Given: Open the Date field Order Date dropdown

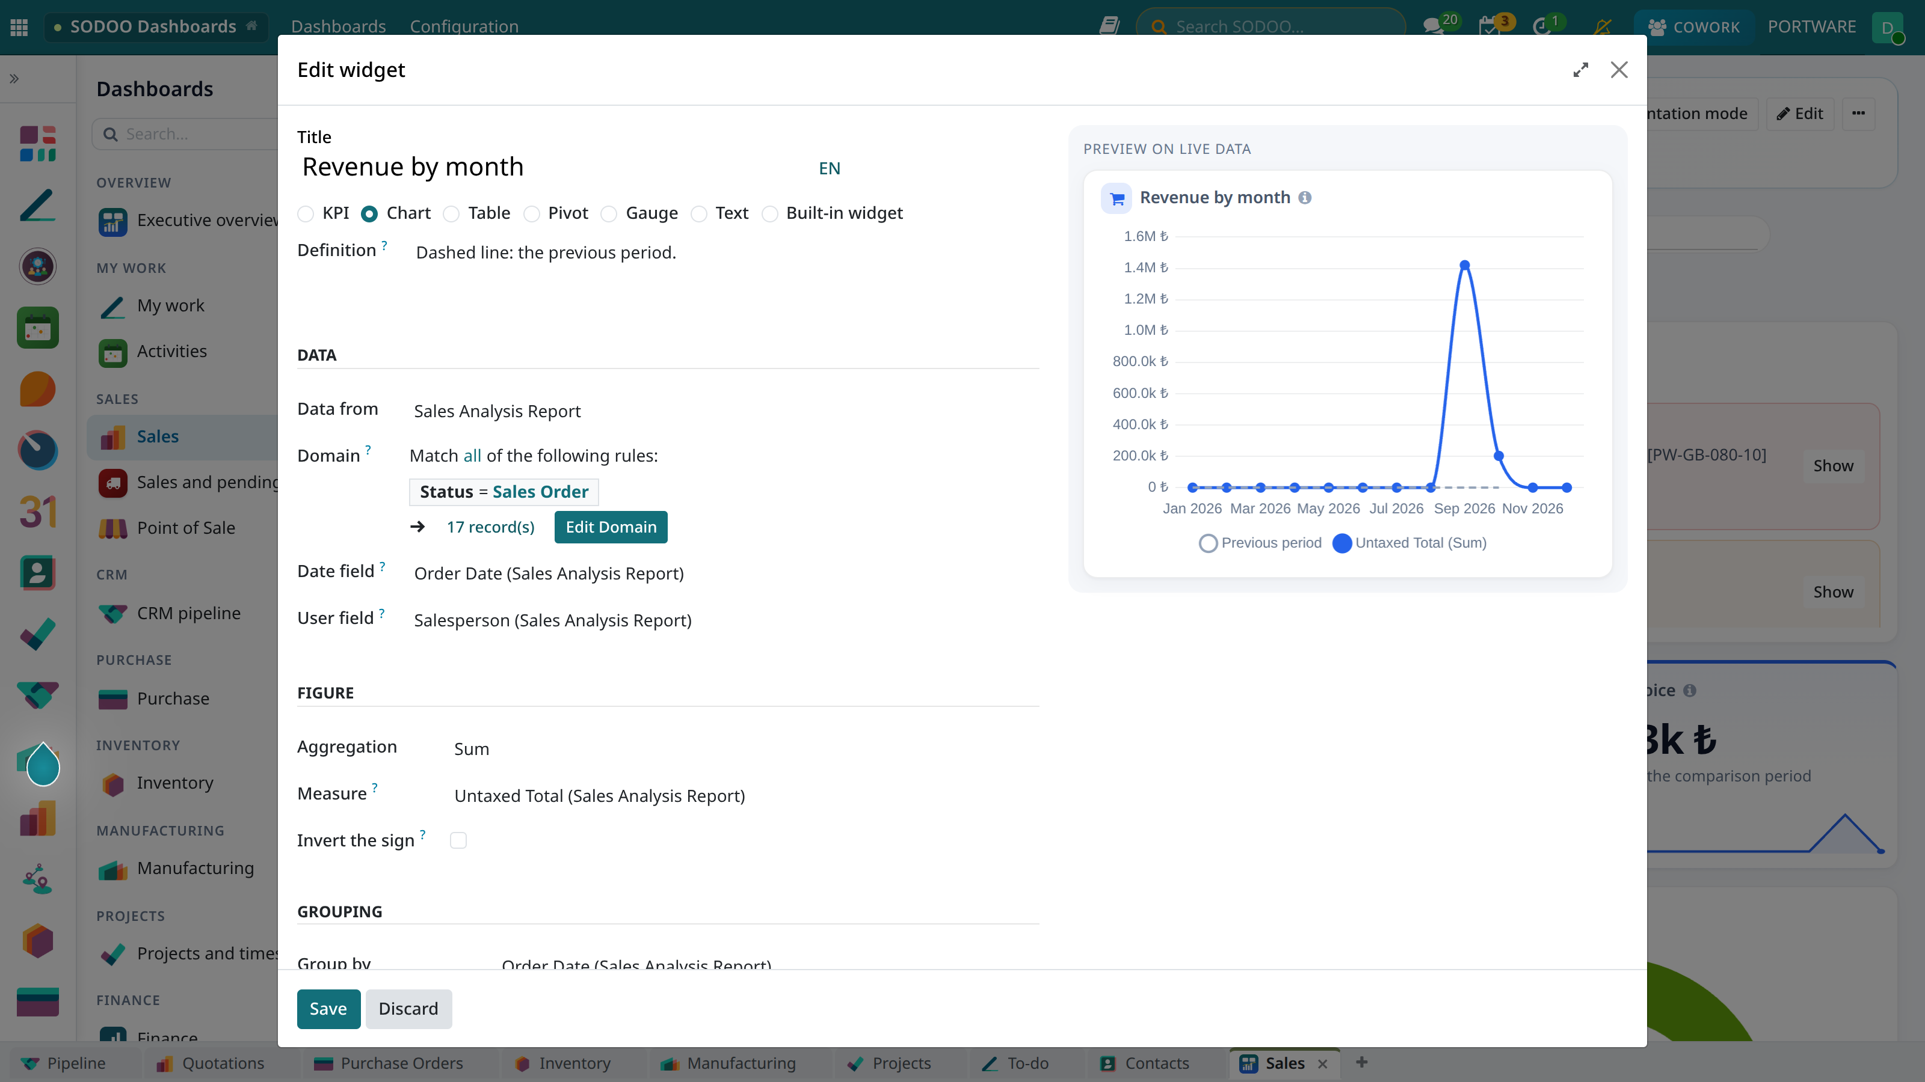Looking at the screenshot, I should (725, 573).
